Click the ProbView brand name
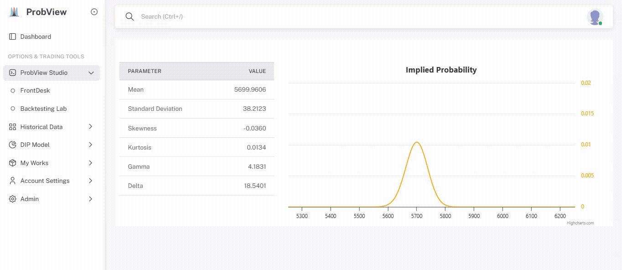 pos(47,12)
